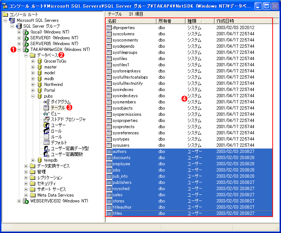The height and width of the screenshot is (233, 281).
Task: Select the sysobjects table row
Action: click(x=123, y=108)
